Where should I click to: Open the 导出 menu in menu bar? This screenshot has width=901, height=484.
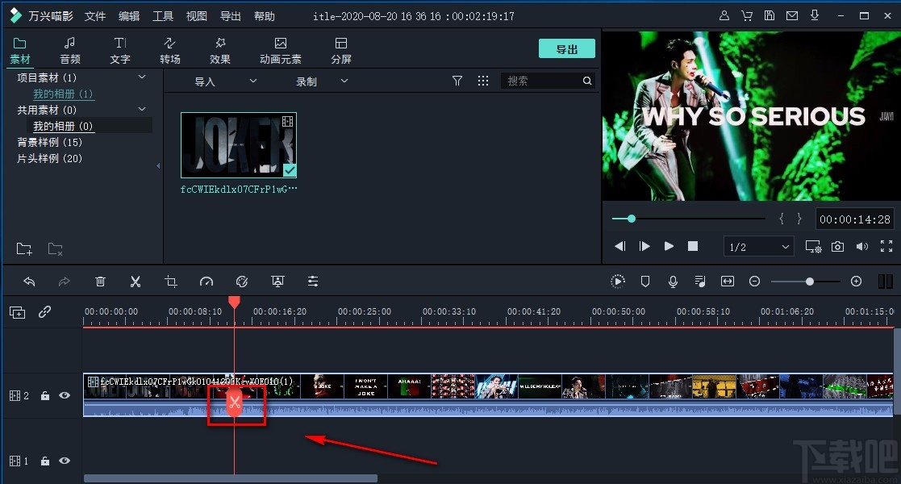pyautogui.click(x=231, y=16)
